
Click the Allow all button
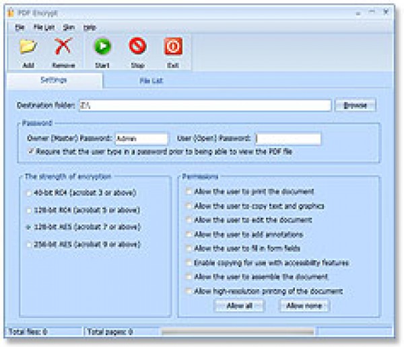tap(239, 306)
